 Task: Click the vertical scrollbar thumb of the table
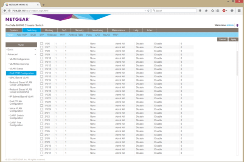pos(237,63)
